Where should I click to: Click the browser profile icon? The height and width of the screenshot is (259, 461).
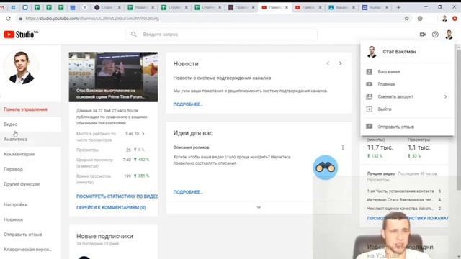[444, 19]
